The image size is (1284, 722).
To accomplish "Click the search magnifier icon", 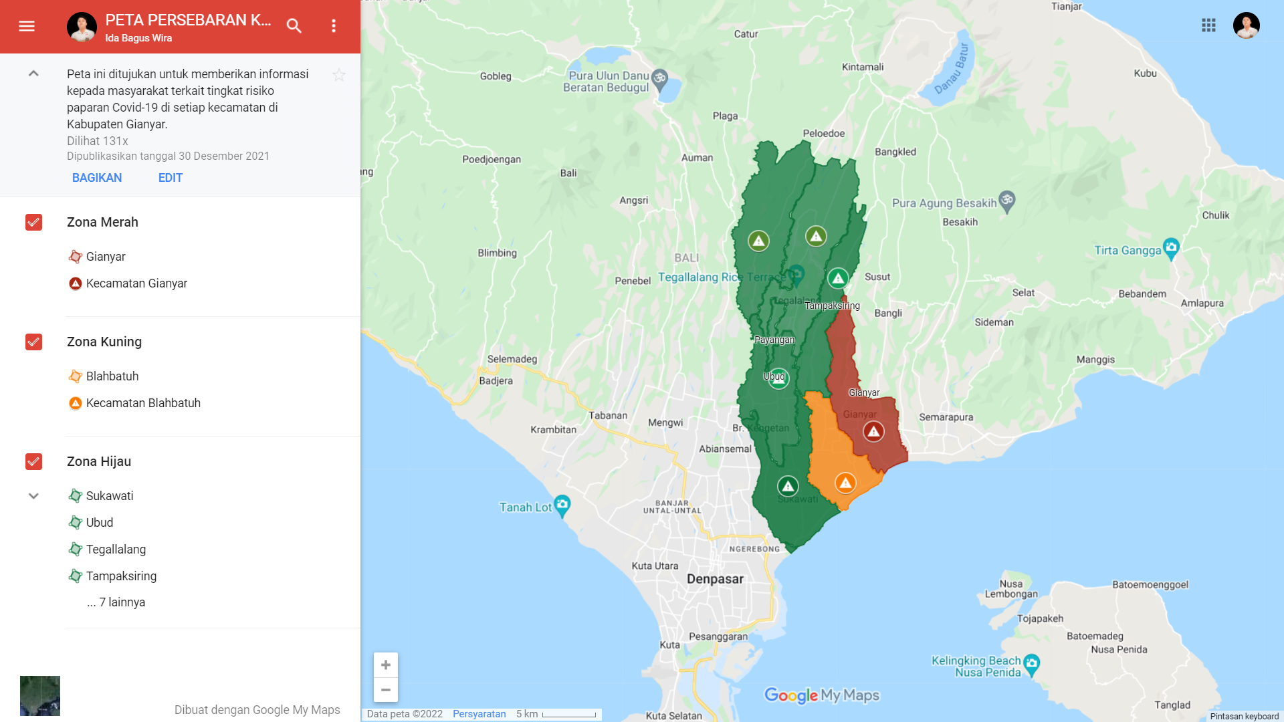I will (x=294, y=26).
